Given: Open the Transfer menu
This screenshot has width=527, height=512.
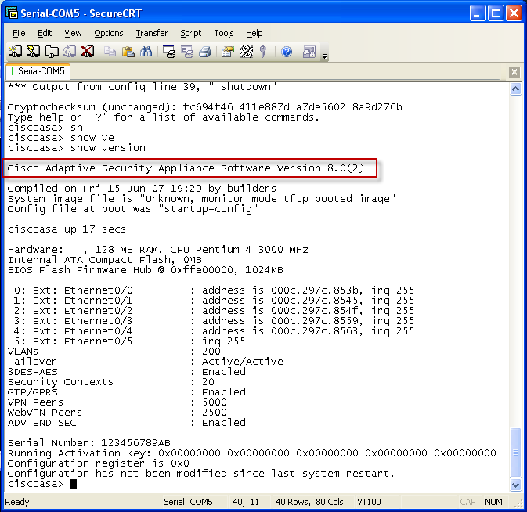Looking at the screenshot, I should tap(152, 33).
